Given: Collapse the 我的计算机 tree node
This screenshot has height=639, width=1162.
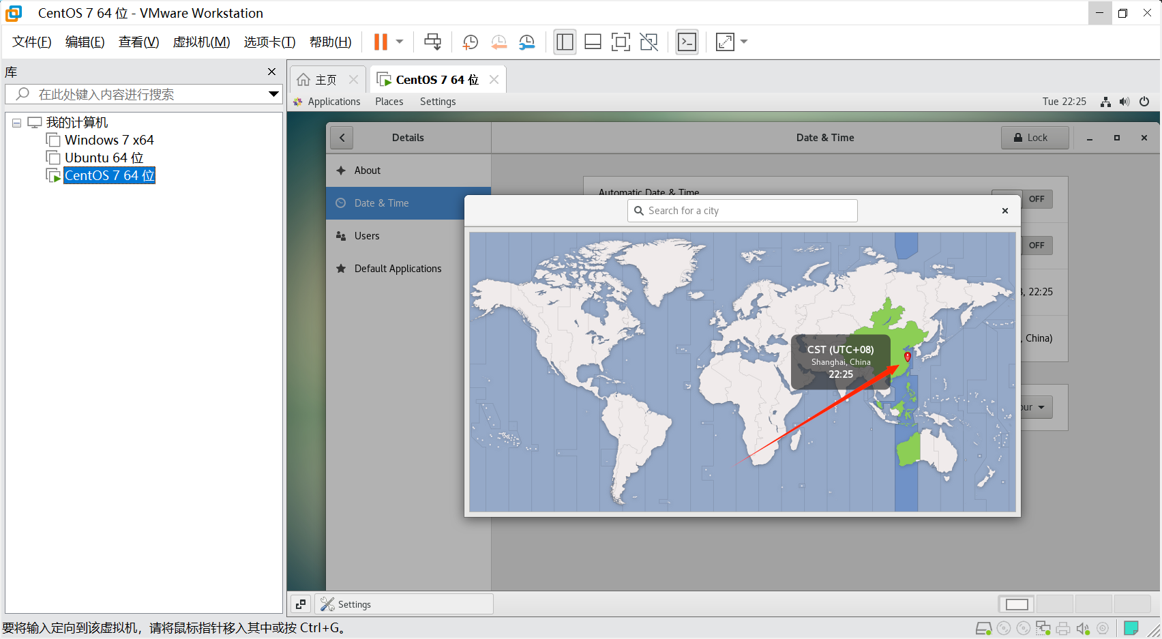Looking at the screenshot, I should click(x=16, y=123).
